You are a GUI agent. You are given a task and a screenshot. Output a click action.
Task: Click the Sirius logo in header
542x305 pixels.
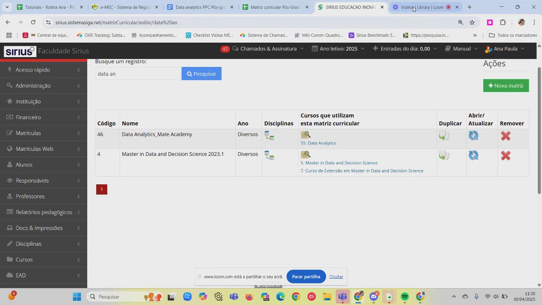pyautogui.click(x=20, y=51)
